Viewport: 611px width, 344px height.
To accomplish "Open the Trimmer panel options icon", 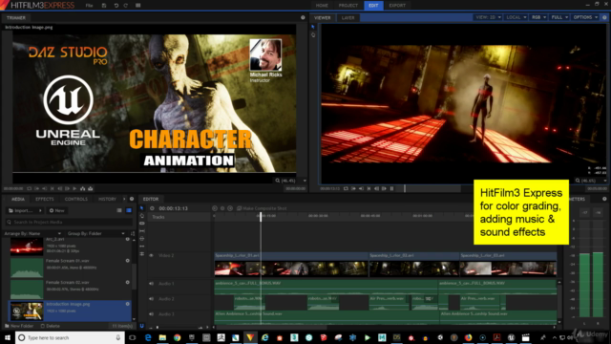I will [303, 17].
